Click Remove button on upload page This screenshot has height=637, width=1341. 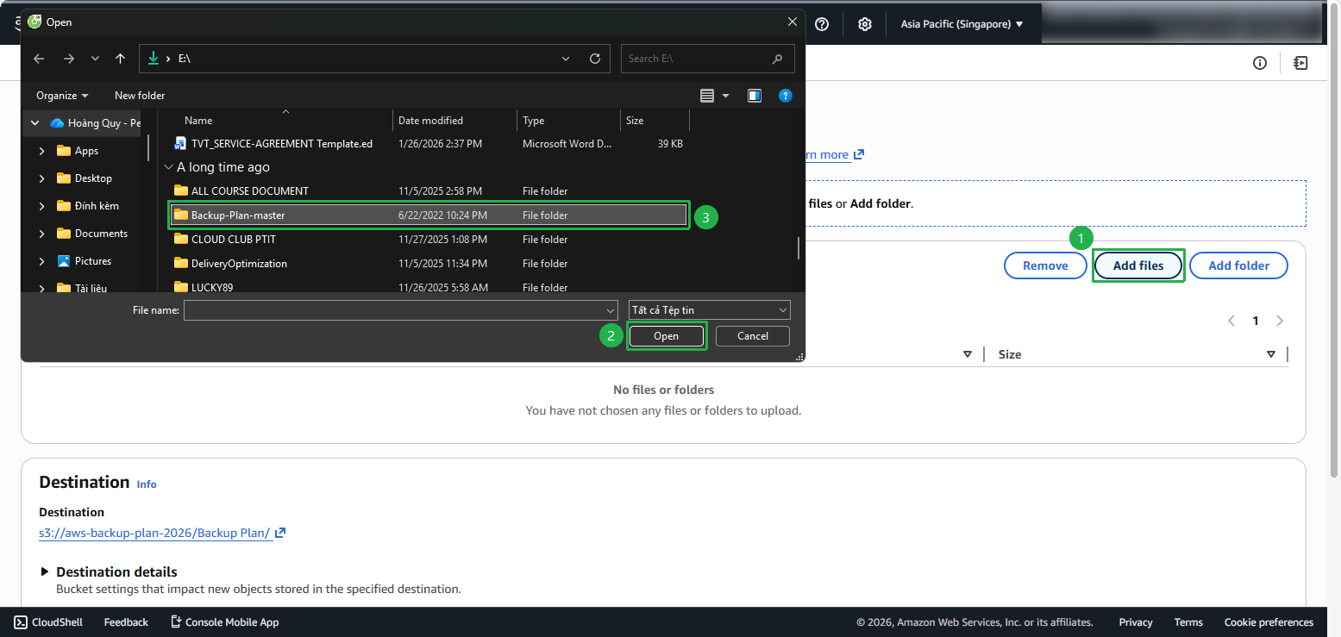coord(1045,265)
